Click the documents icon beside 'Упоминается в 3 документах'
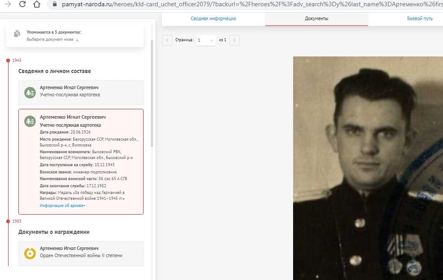 click(17, 34)
